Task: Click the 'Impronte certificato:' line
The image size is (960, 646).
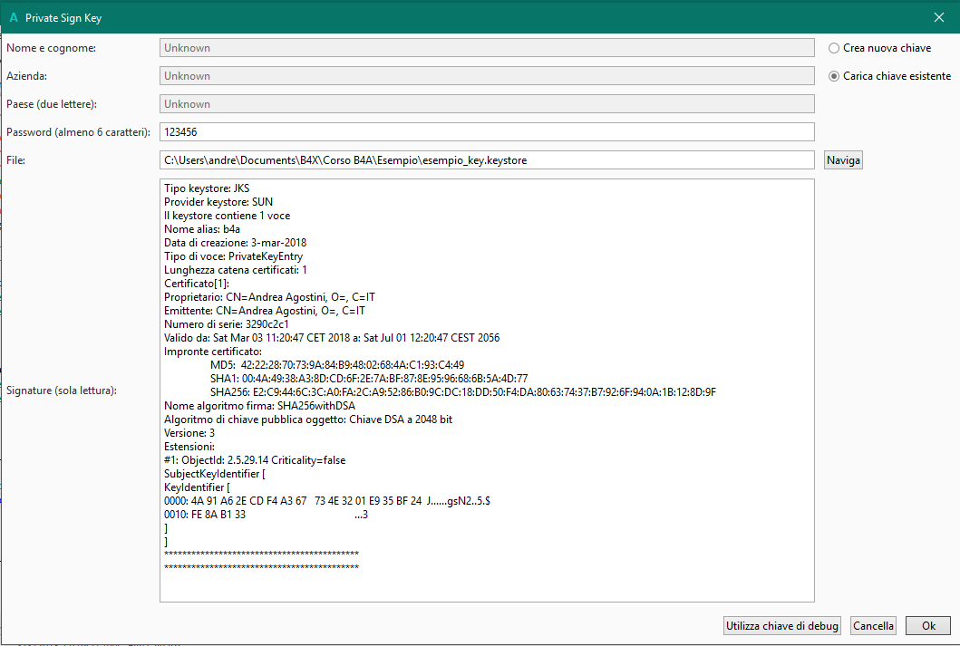Action: (213, 352)
